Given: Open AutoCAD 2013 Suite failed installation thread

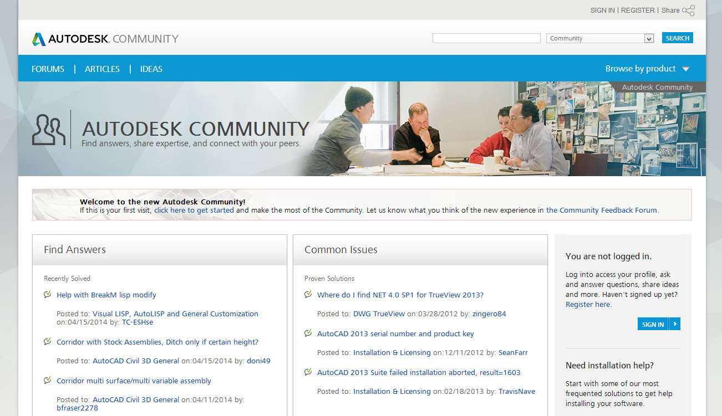Looking at the screenshot, I should (419, 373).
